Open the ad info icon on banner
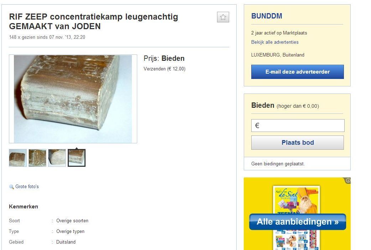This screenshot has height=250, width=371. (x=348, y=180)
